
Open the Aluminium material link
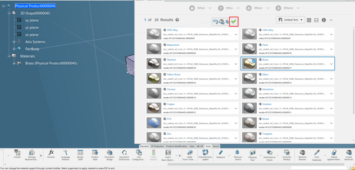(268, 89)
